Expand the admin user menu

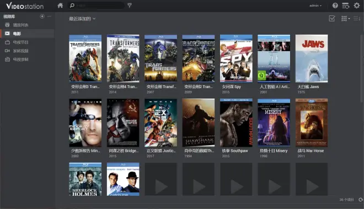tap(315, 5)
